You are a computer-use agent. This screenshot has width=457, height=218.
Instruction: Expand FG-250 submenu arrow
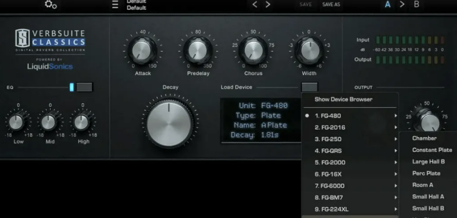[396, 139]
